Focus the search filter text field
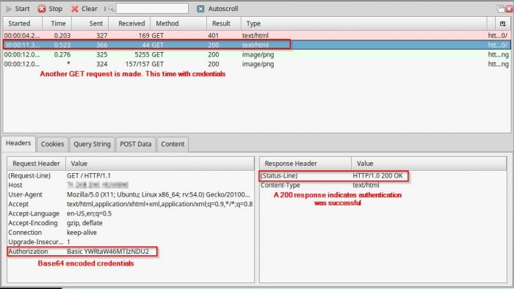The width and height of the screenshot is (514, 289). pos(152,9)
